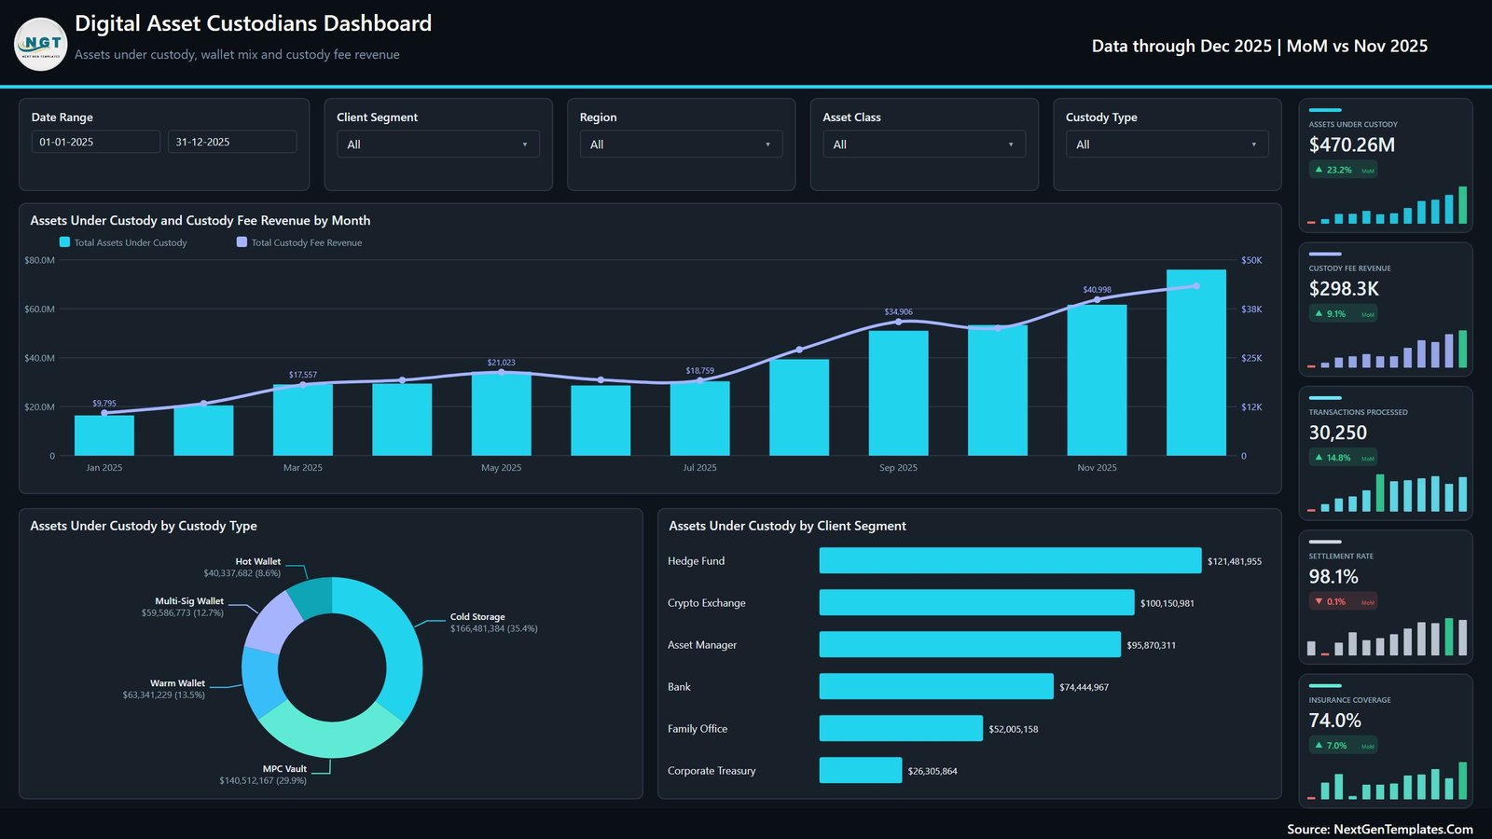Click the $121,481,955 Hedge Fund value

pyautogui.click(x=1235, y=561)
